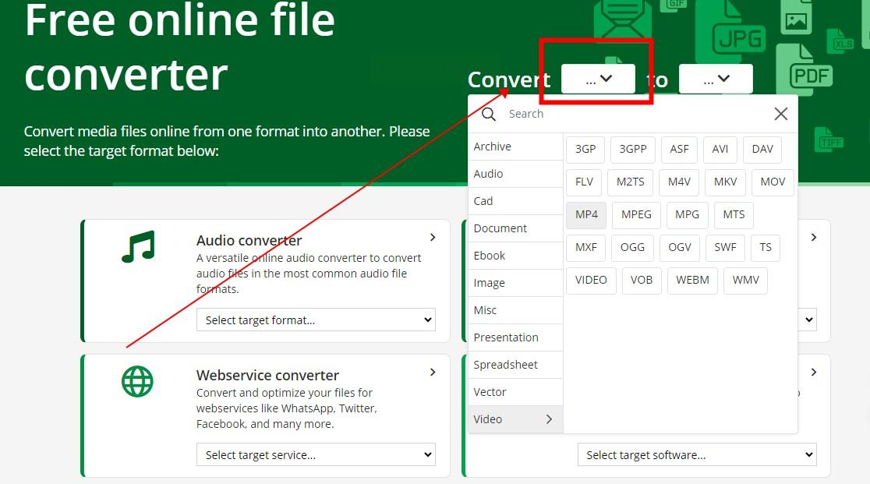Select the AVI format option
The width and height of the screenshot is (870, 484).
pyautogui.click(x=720, y=149)
